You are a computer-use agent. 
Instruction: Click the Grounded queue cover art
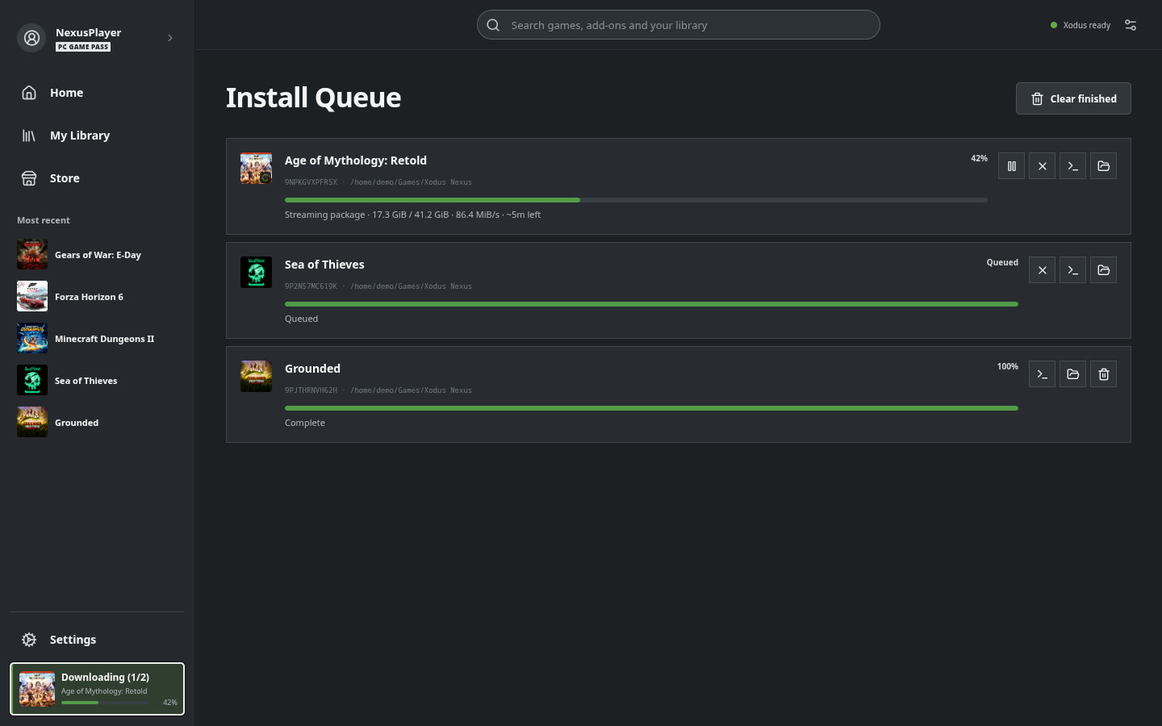click(x=256, y=377)
